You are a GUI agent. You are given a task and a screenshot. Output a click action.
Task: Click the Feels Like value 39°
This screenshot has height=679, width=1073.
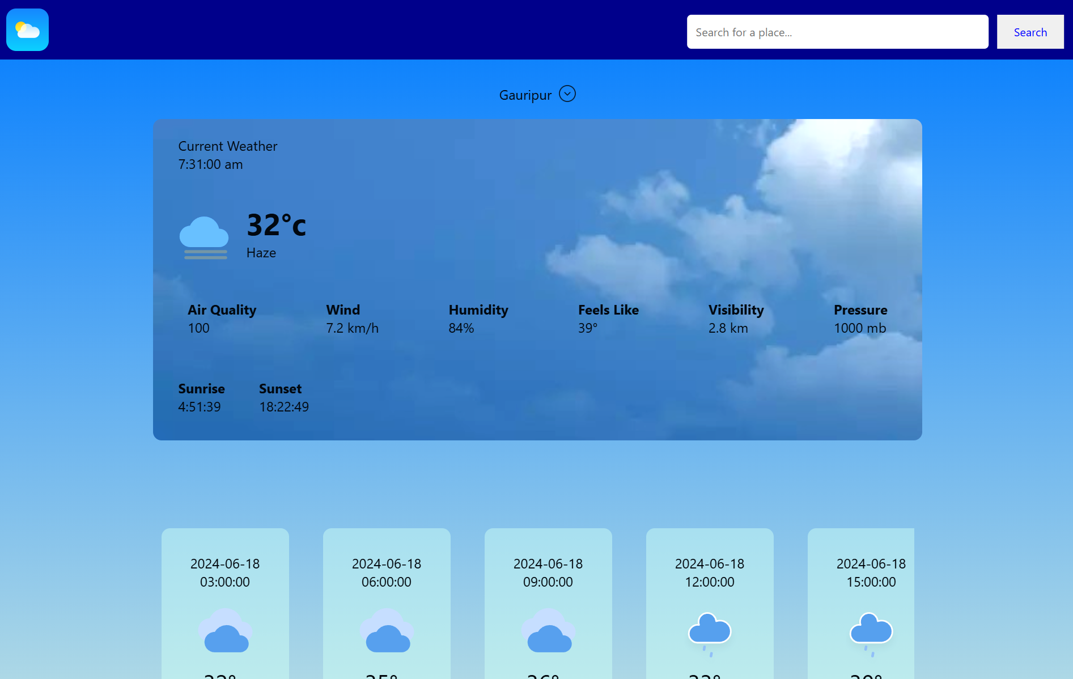pos(587,328)
